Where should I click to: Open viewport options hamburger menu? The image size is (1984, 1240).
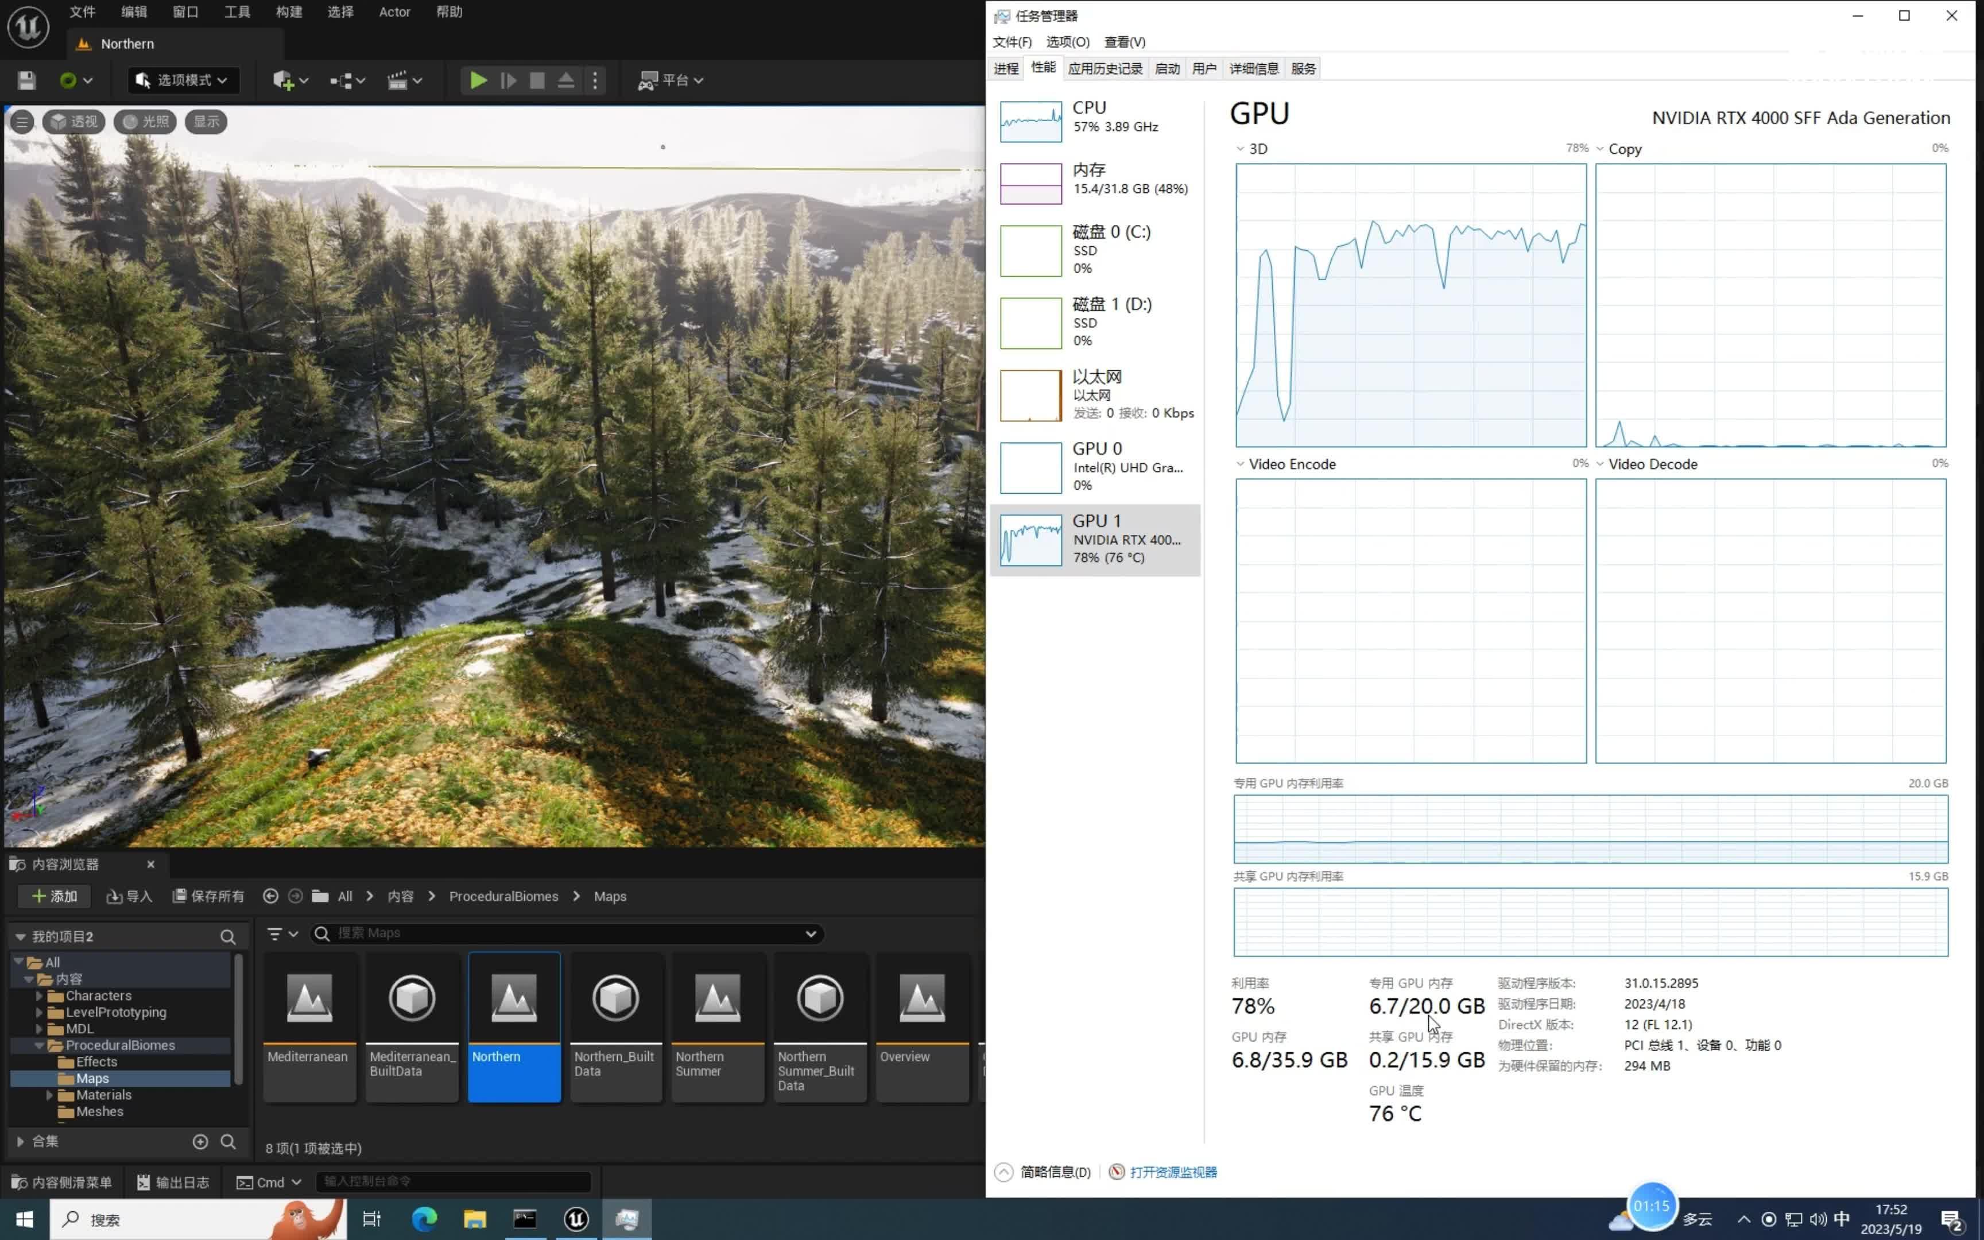click(x=22, y=122)
